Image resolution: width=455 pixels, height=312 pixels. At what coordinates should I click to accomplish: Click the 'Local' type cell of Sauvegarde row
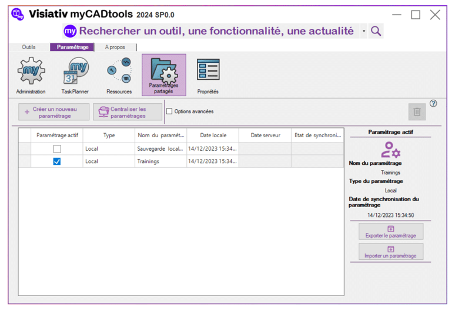[109, 149]
